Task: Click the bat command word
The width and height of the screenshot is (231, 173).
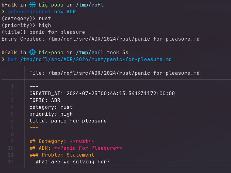Action: click(12, 60)
